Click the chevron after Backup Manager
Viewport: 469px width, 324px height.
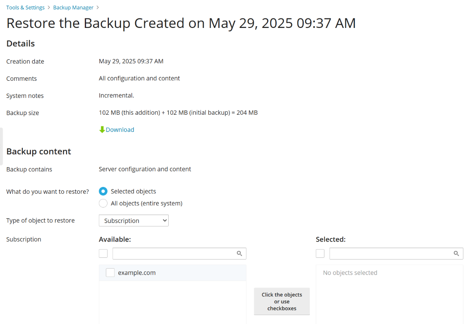click(98, 7)
